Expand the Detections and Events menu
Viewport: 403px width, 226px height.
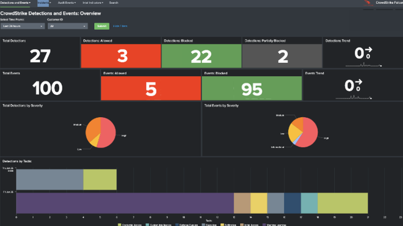pyautogui.click(x=15, y=3)
